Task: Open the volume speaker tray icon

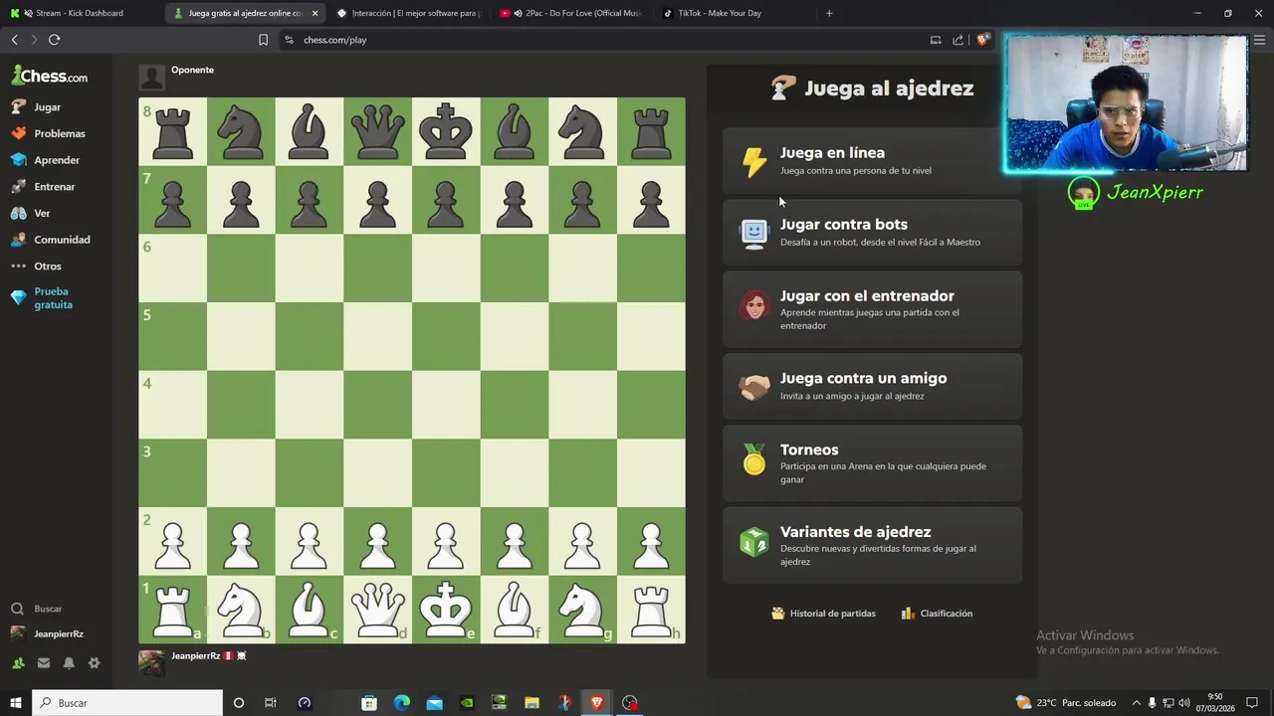Action: [1184, 703]
